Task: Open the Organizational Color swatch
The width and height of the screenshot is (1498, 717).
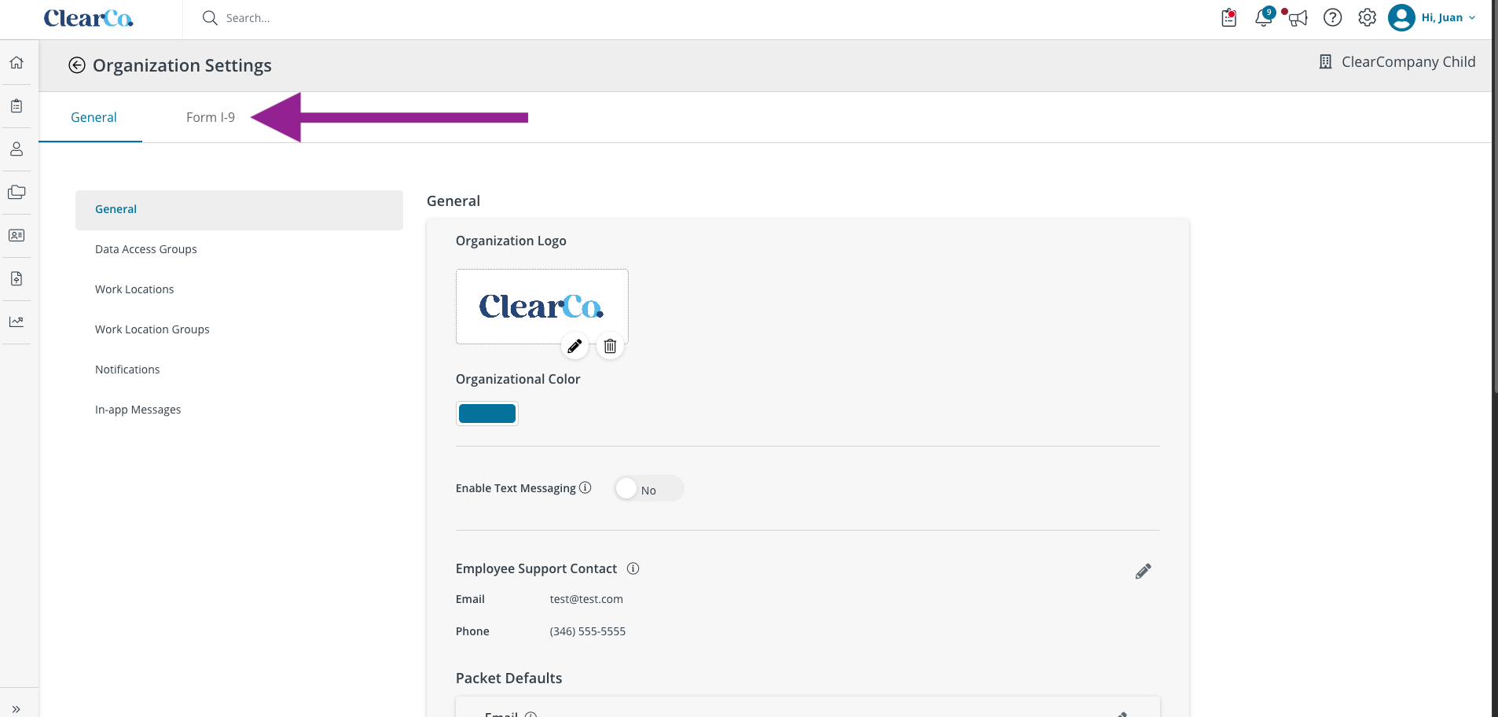Action: click(x=487, y=414)
